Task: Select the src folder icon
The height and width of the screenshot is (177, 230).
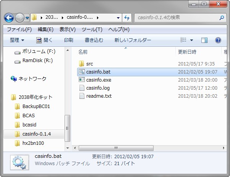Action: click(x=81, y=63)
